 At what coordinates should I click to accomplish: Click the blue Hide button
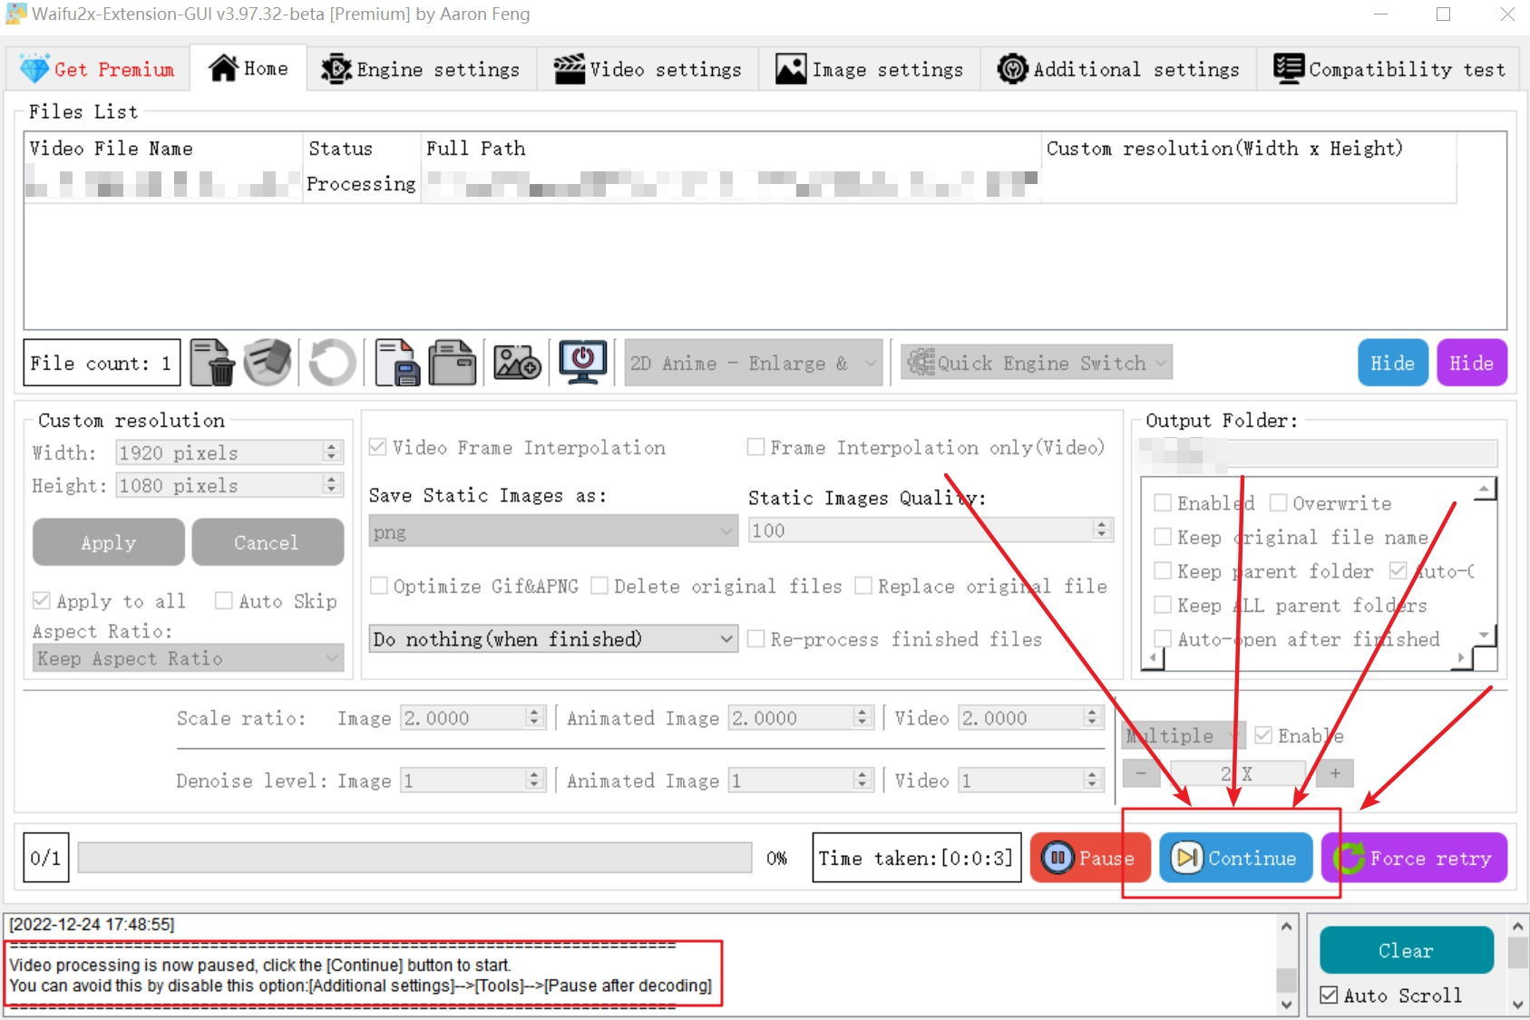pyautogui.click(x=1393, y=363)
